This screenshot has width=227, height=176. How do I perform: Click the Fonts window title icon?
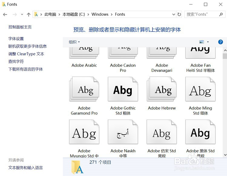tap(4, 4)
